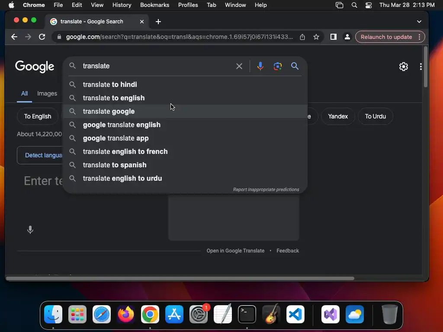Open GarageBand from the Dock
443x332 pixels.
click(271, 314)
